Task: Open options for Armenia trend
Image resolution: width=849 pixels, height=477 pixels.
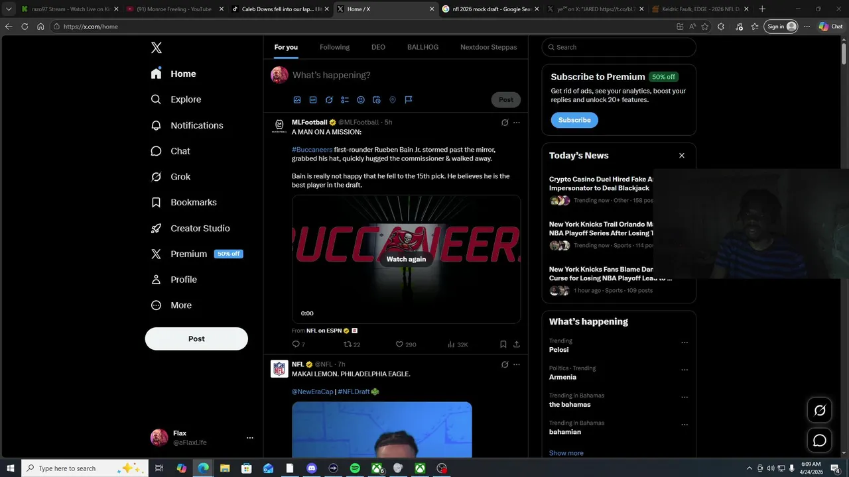Action: point(685,370)
